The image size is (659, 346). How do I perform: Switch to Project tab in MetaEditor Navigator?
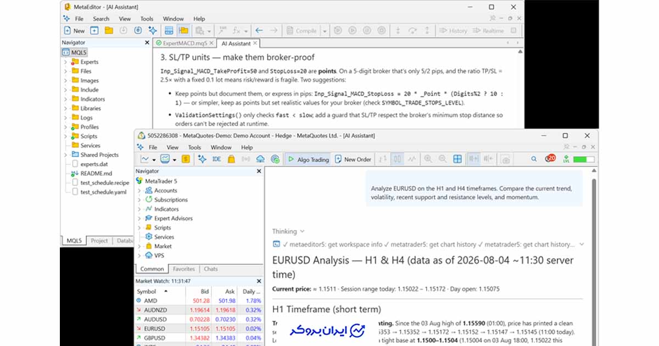click(x=99, y=241)
